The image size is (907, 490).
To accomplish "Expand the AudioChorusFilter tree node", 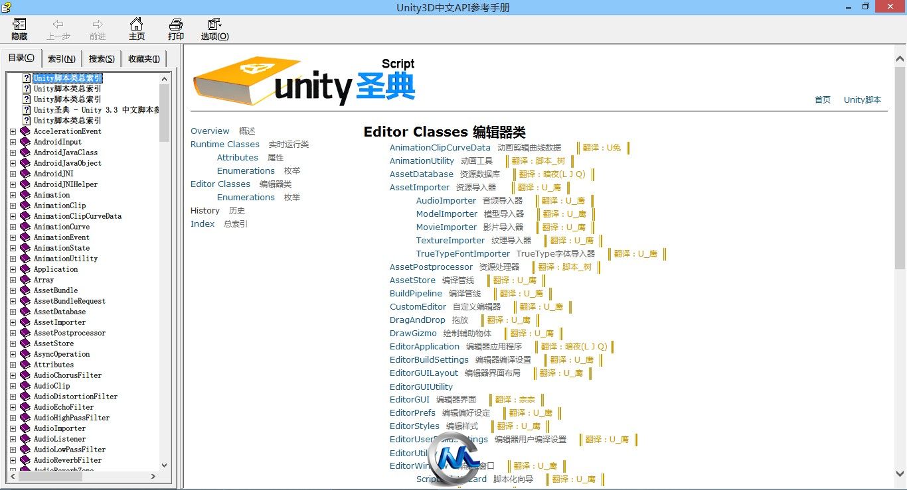I will coord(13,375).
